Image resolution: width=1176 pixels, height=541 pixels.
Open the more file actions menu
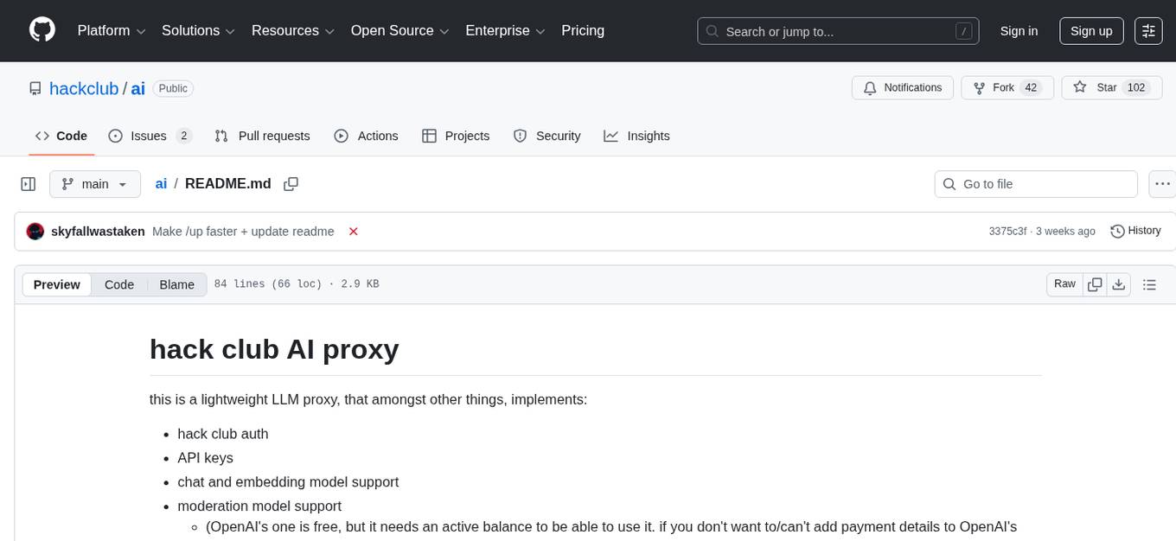point(1162,184)
